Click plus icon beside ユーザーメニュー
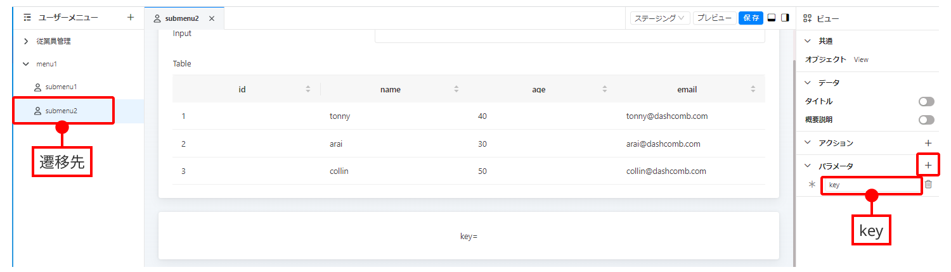 131,18
